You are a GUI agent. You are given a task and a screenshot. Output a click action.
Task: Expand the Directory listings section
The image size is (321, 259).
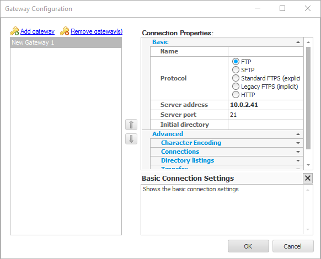tap(298, 160)
